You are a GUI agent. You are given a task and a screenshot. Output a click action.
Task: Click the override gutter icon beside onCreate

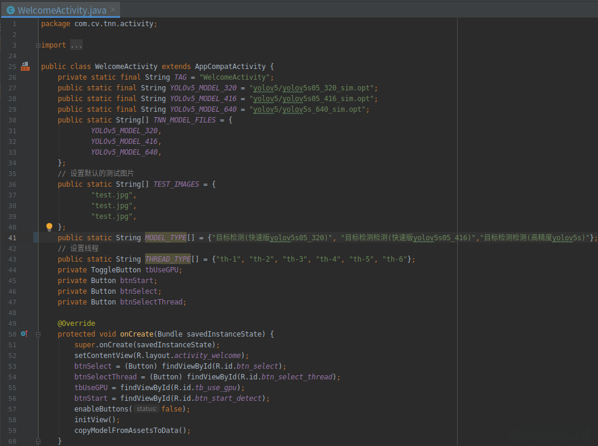click(24, 334)
